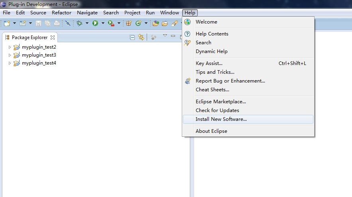The height and width of the screenshot is (197, 352).
Task: Click the Search flashlight toolbar icon
Action: (x=175, y=23)
